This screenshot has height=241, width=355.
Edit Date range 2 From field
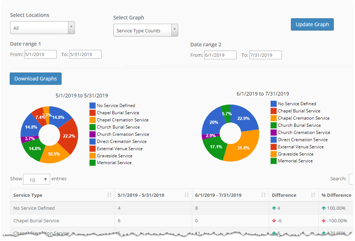coord(220,55)
